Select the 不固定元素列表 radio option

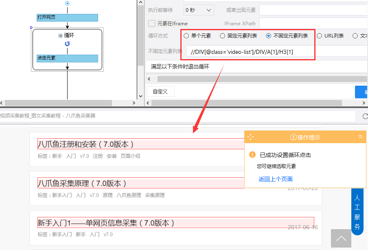(x=269, y=36)
